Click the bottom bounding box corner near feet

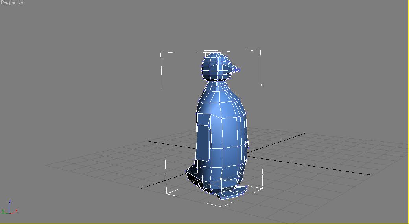coord(222,204)
